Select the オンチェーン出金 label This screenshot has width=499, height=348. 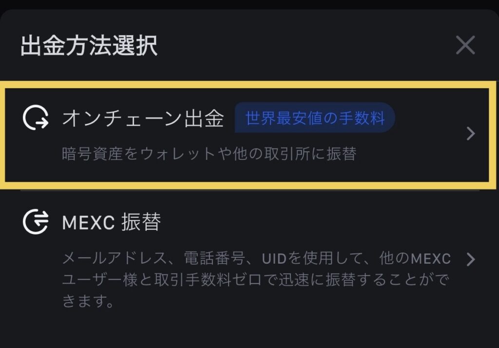pyautogui.click(x=143, y=119)
